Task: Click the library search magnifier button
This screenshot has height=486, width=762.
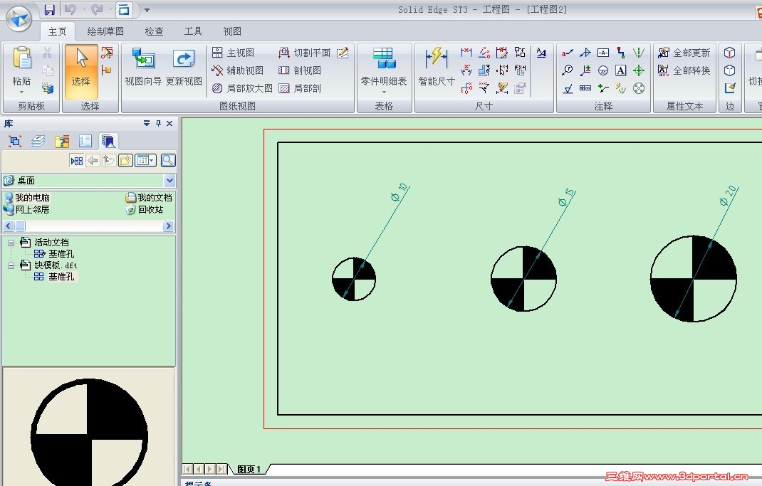Action: (168, 161)
